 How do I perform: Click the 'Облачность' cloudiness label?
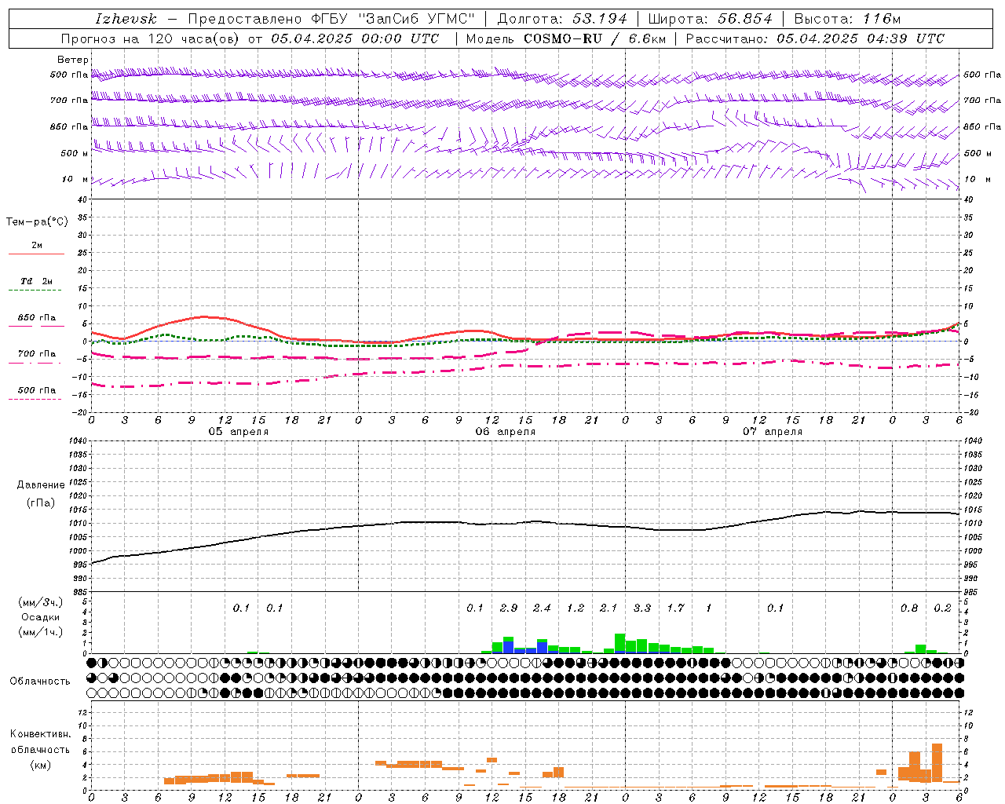[40, 682]
